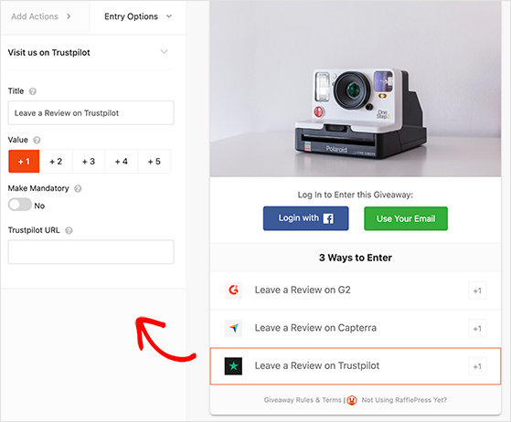Click the Facebook logo in the login button
511x422 pixels.
point(328,218)
